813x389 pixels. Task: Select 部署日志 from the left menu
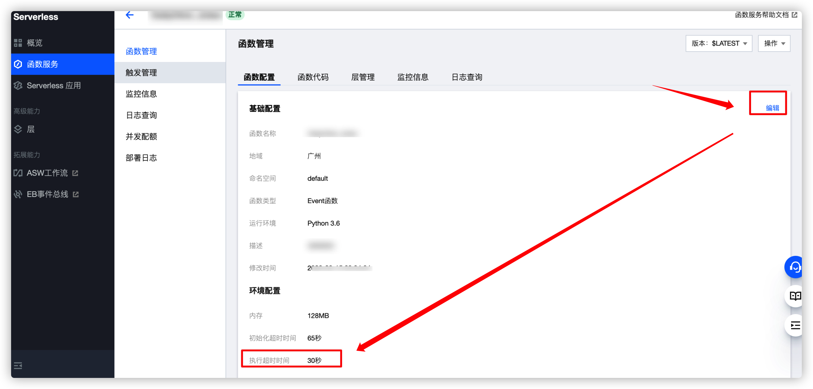[141, 158]
